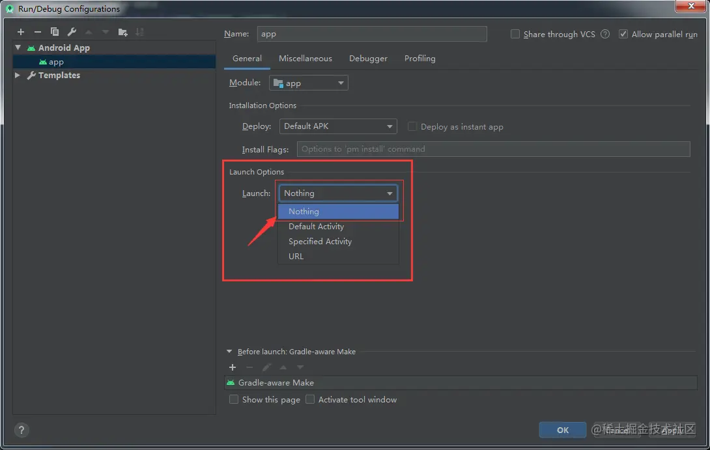This screenshot has width=710, height=450.
Task: Remove the before launch task
Action: 249,367
